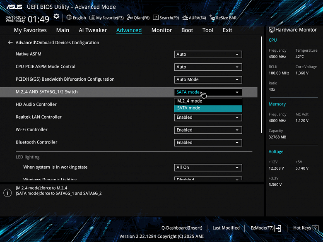Screen dimensions: 323x242
Task: Click 1.360 V core voltage value
Action: pos(302,73)
